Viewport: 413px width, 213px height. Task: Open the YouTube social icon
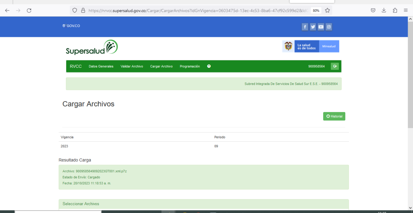click(321, 27)
